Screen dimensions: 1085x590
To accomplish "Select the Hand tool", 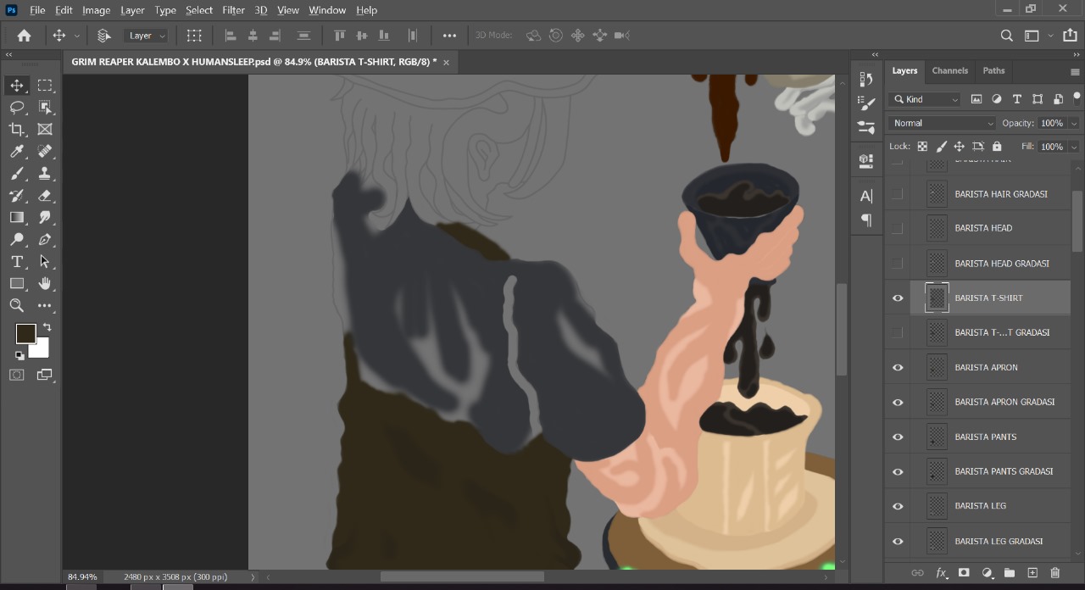I will tap(45, 284).
